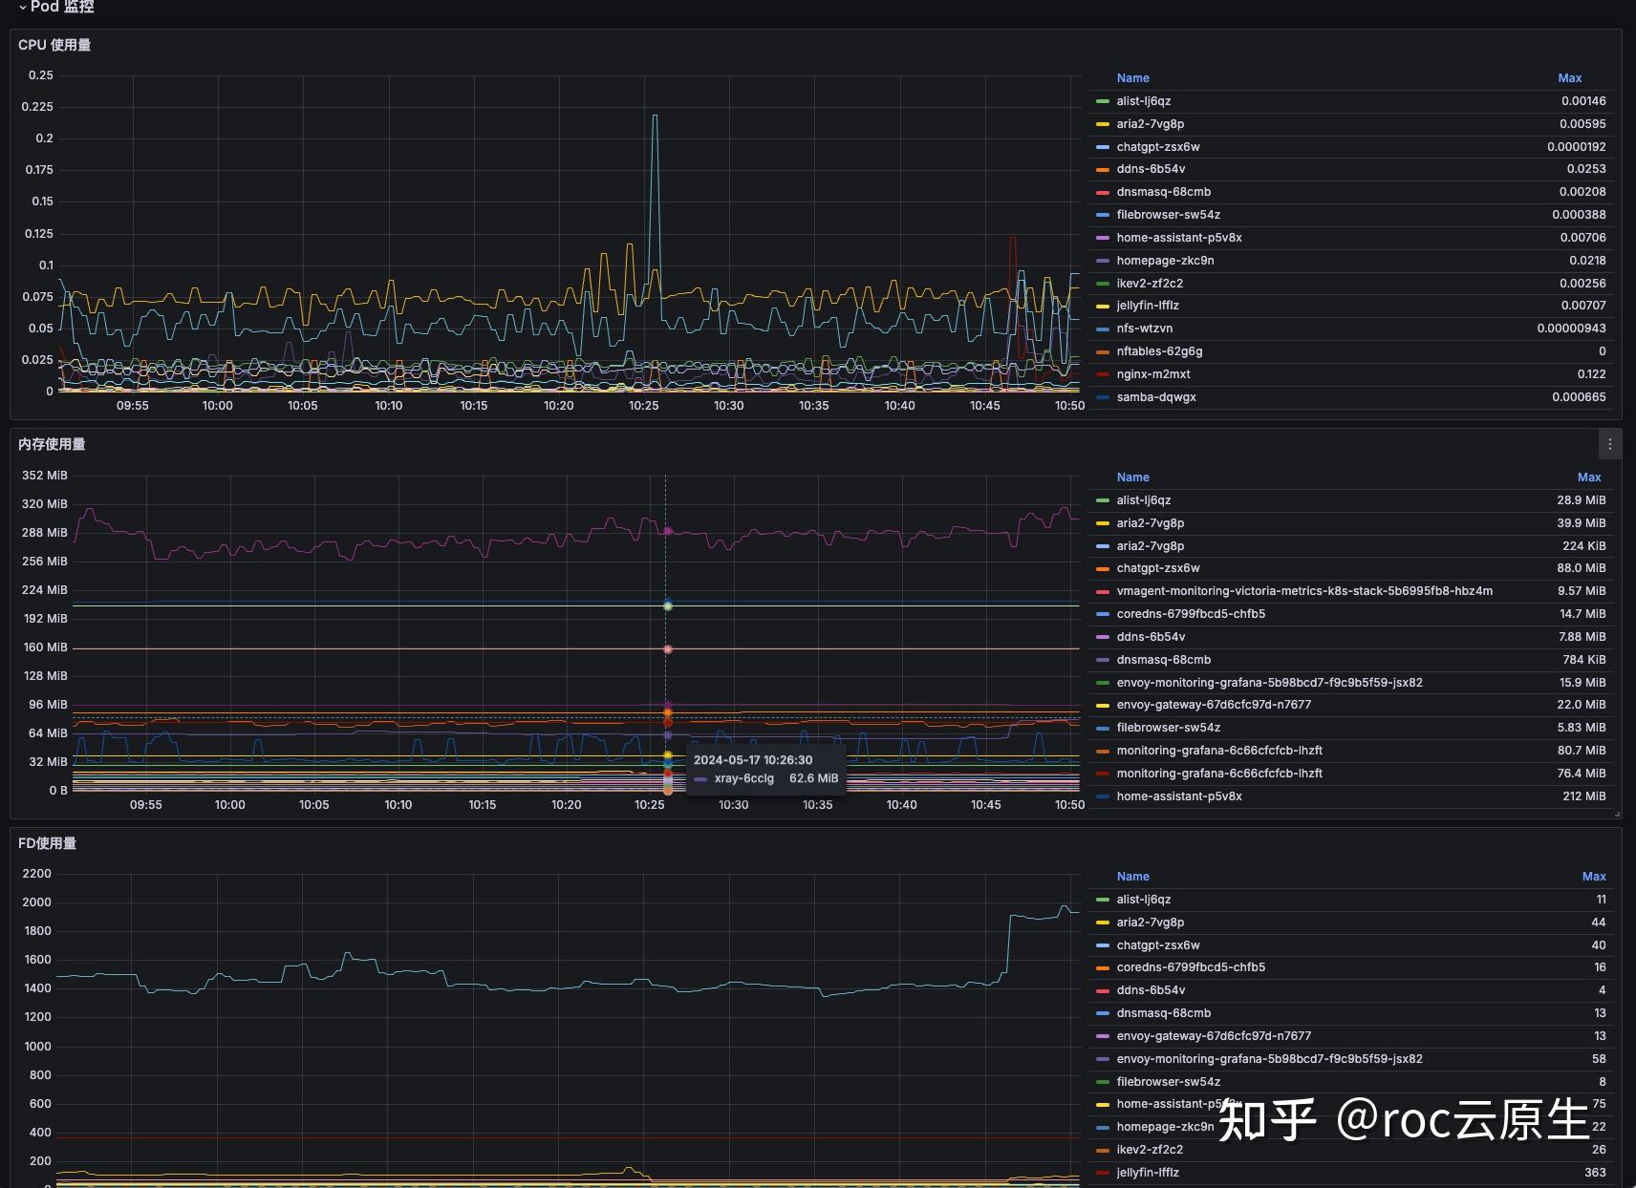Toggle filebrowser-sw54z series in CPU legend

point(1168,215)
